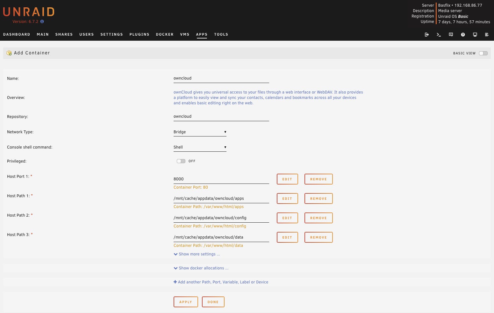Click the Repository input field
Viewport: 494px width, 313px height.
click(x=221, y=116)
